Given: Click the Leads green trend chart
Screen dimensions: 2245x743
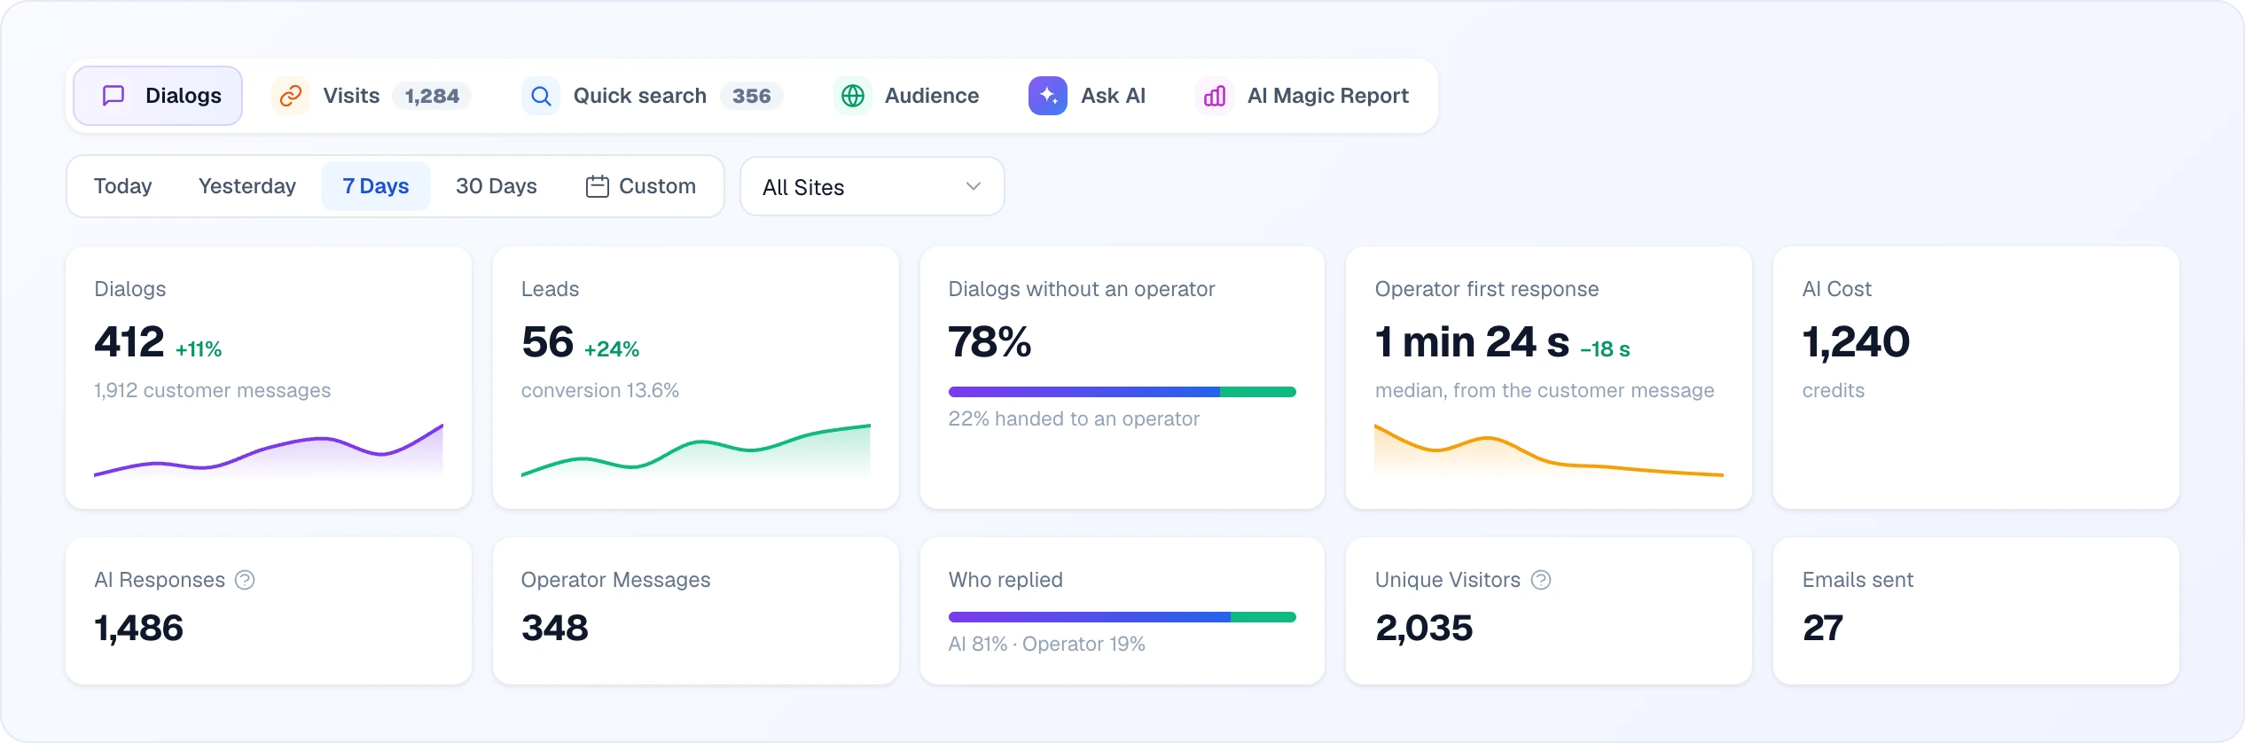Looking at the screenshot, I should coord(696,451).
